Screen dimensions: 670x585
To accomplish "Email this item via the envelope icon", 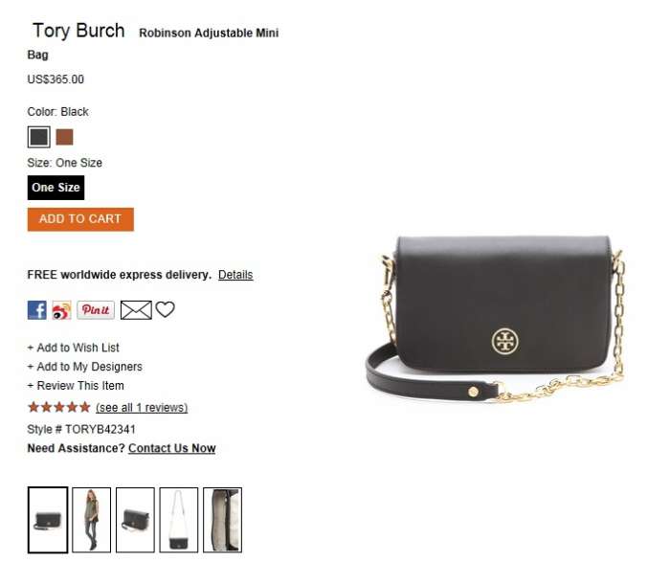I will [136, 310].
